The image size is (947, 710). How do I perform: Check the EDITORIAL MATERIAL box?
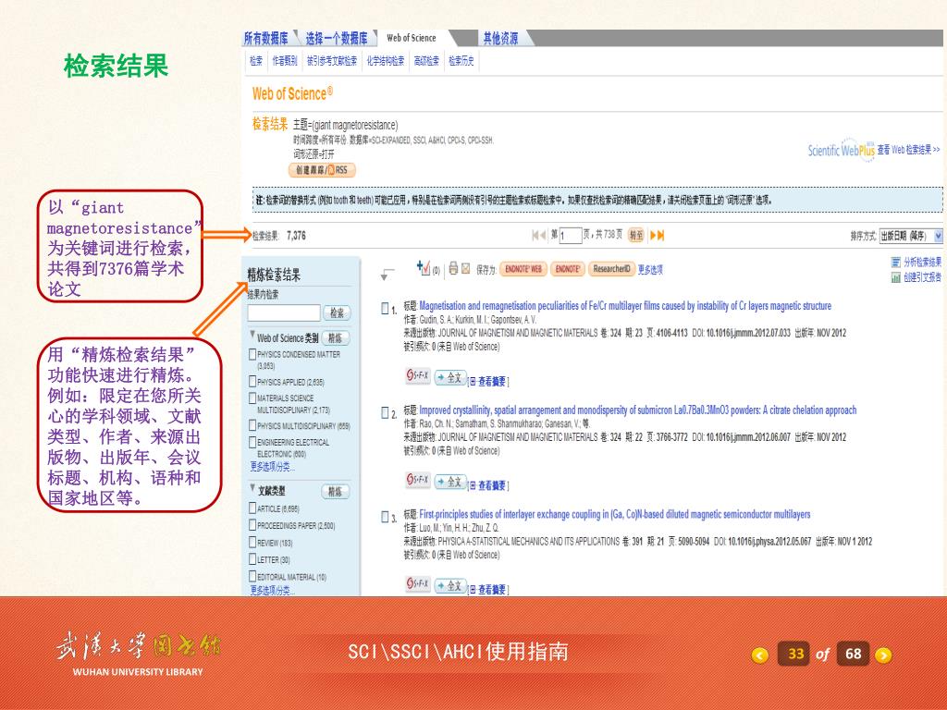coord(252,577)
